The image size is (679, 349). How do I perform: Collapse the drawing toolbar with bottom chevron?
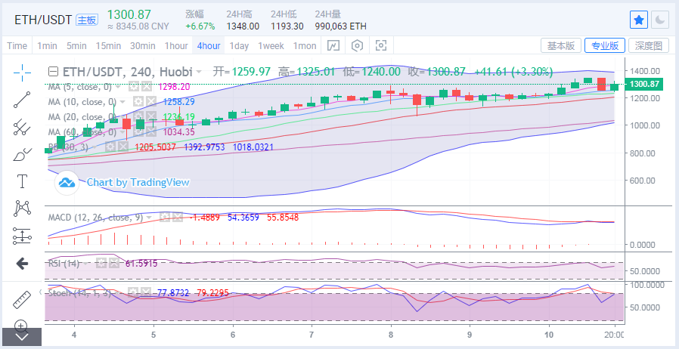(22, 336)
